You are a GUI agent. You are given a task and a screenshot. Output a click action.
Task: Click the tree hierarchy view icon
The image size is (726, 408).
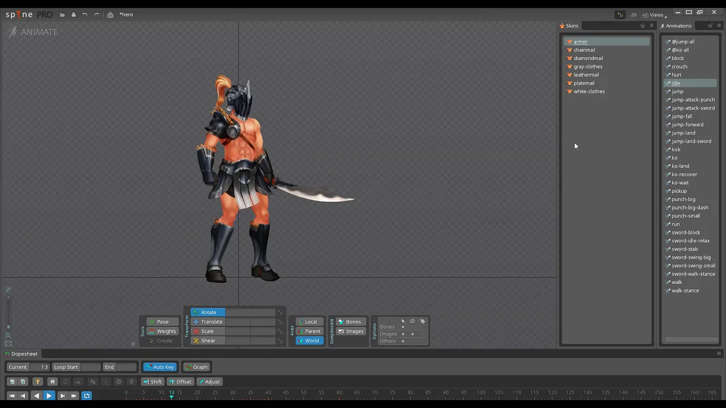point(621,15)
